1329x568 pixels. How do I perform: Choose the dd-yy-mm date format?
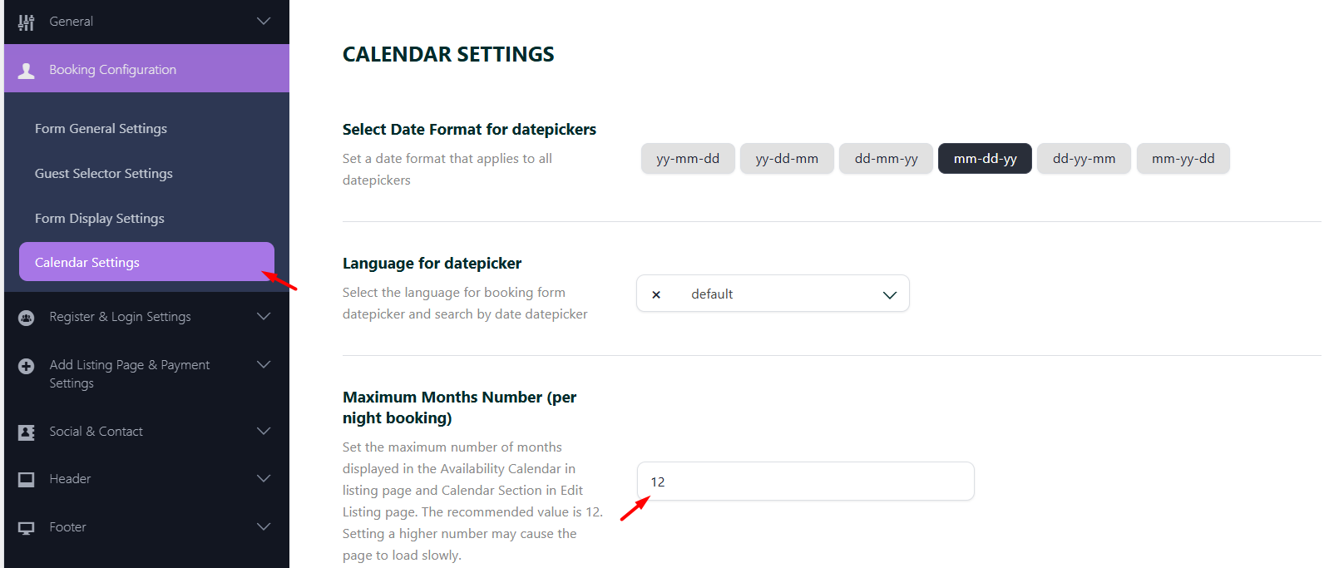[x=1084, y=159]
